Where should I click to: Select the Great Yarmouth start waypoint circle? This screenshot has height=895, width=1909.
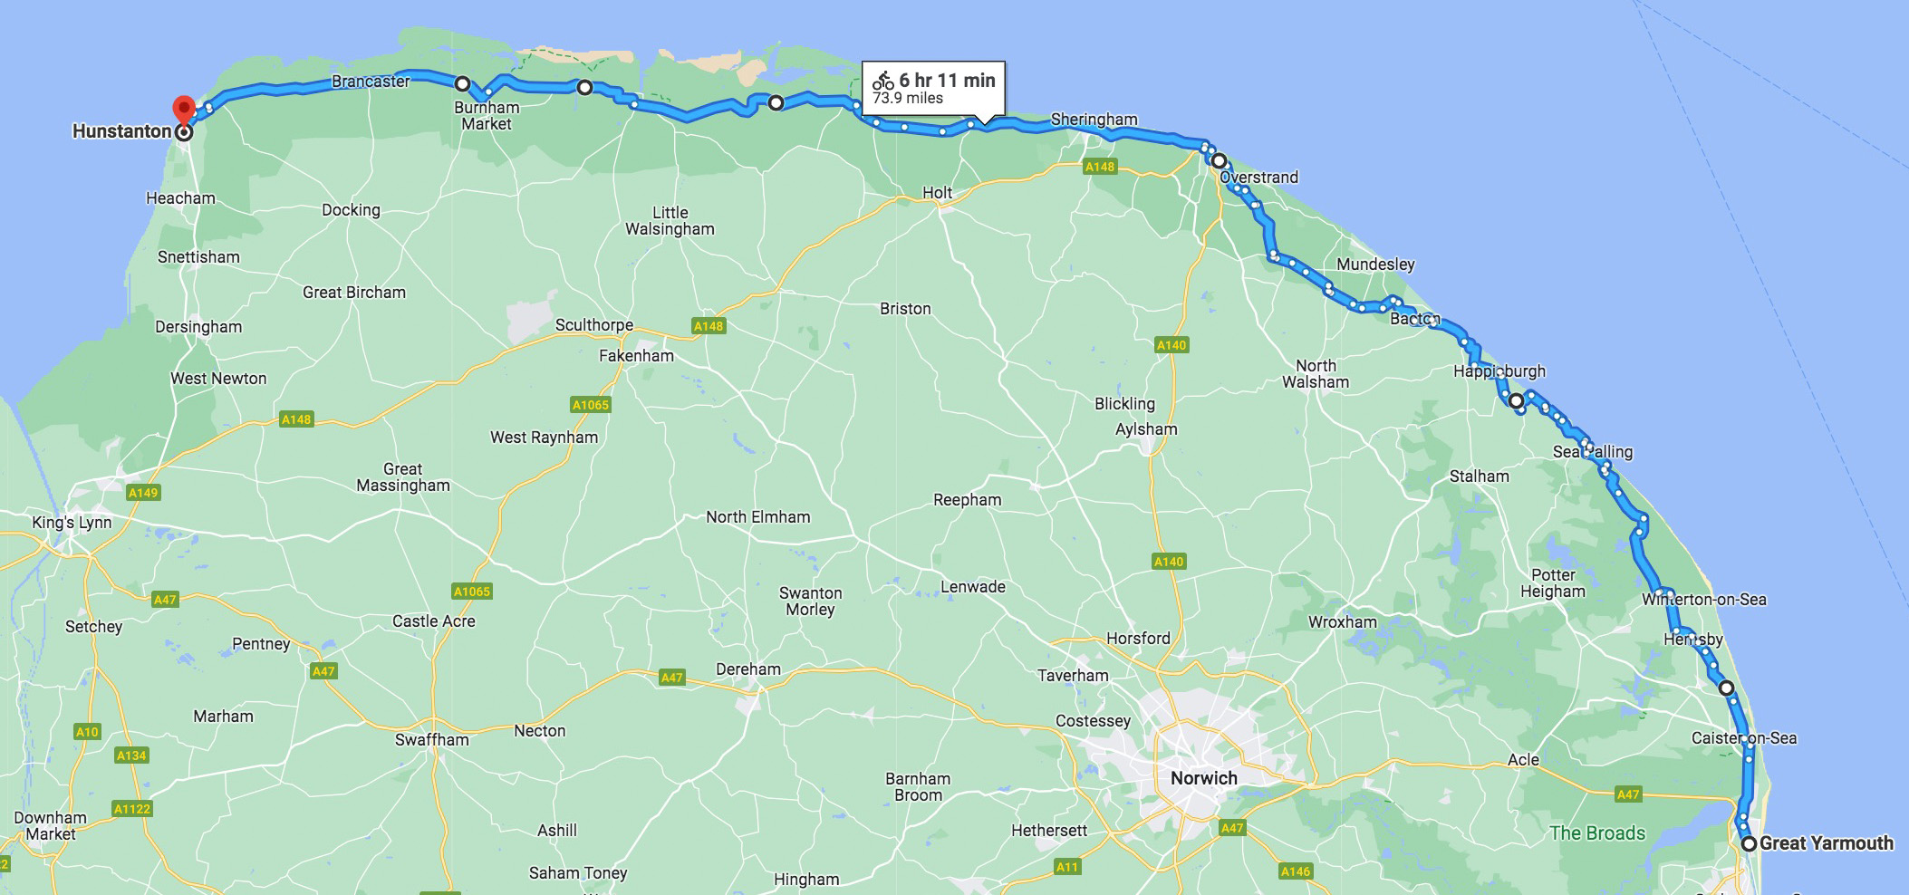tap(1749, 843)
